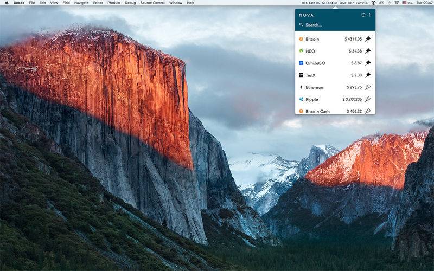Click the PAY 2.30 menu bar ticker
Image resolution: width=434 pixels, height=271 pixels.
click(x=362, y=3)
